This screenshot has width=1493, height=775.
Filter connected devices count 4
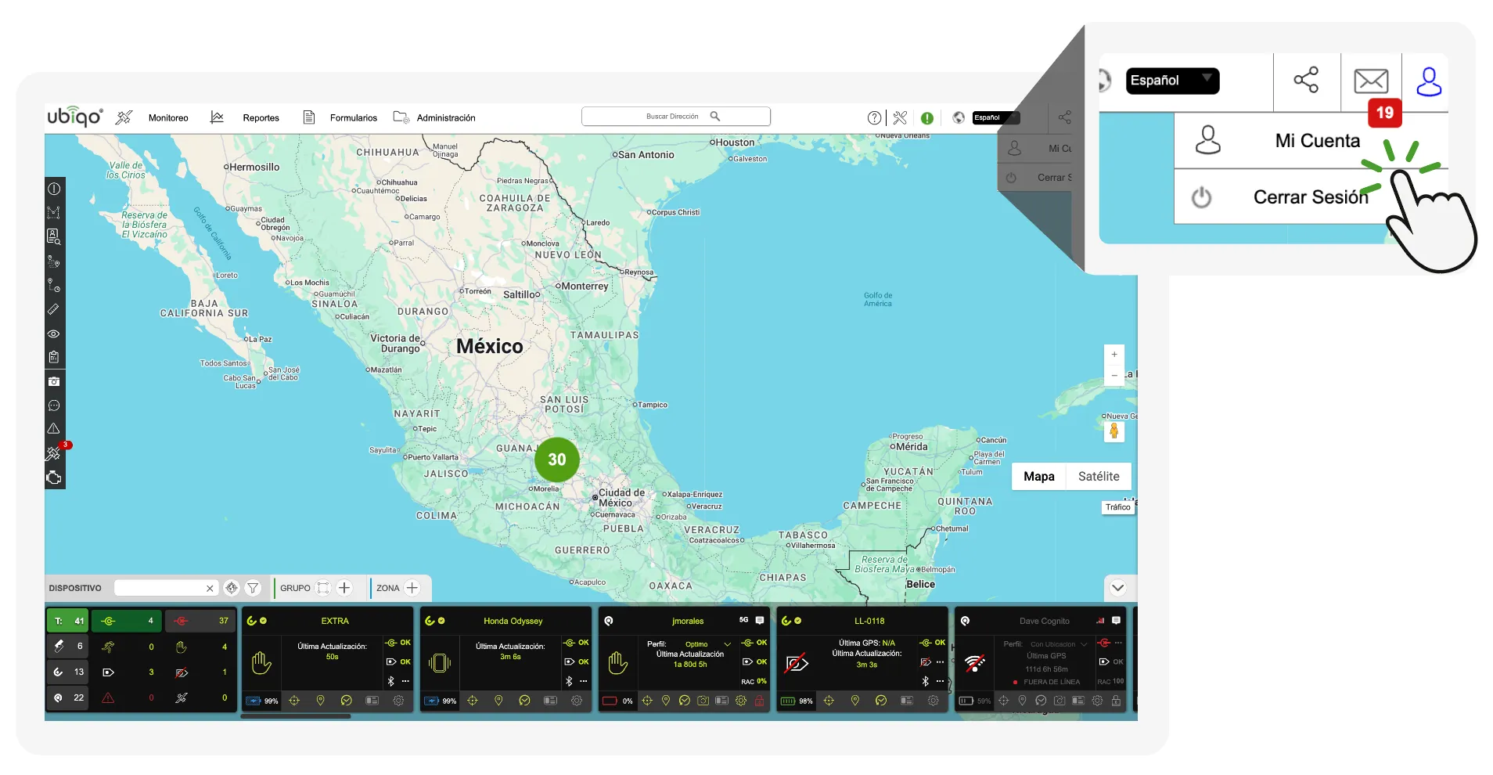click(x=127, y=621)
